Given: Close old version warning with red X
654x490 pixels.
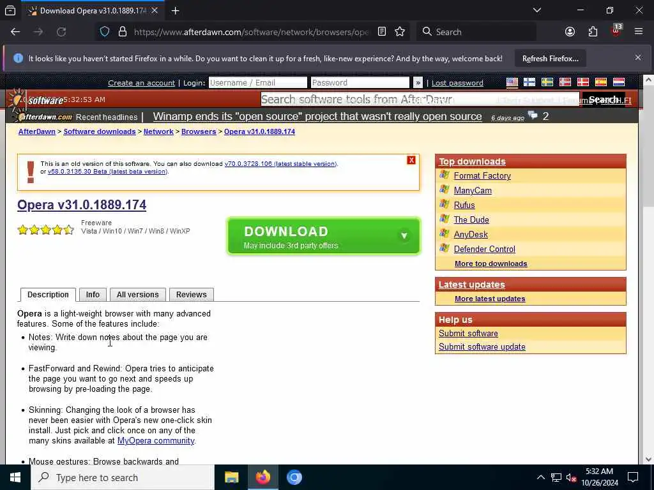Looking at the screenshot, I should [x=411, y=160].
